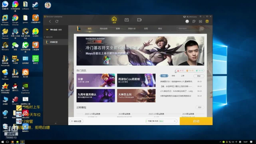256x144 pixels.
Task: Click the yellow 启动 launch button
Action: pos(196,121)
